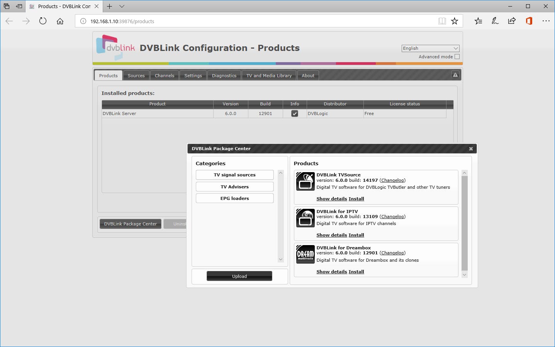555x347 pixels.
Task: Close the Products - DVBLink browser tab
Action: coord(97,6)
